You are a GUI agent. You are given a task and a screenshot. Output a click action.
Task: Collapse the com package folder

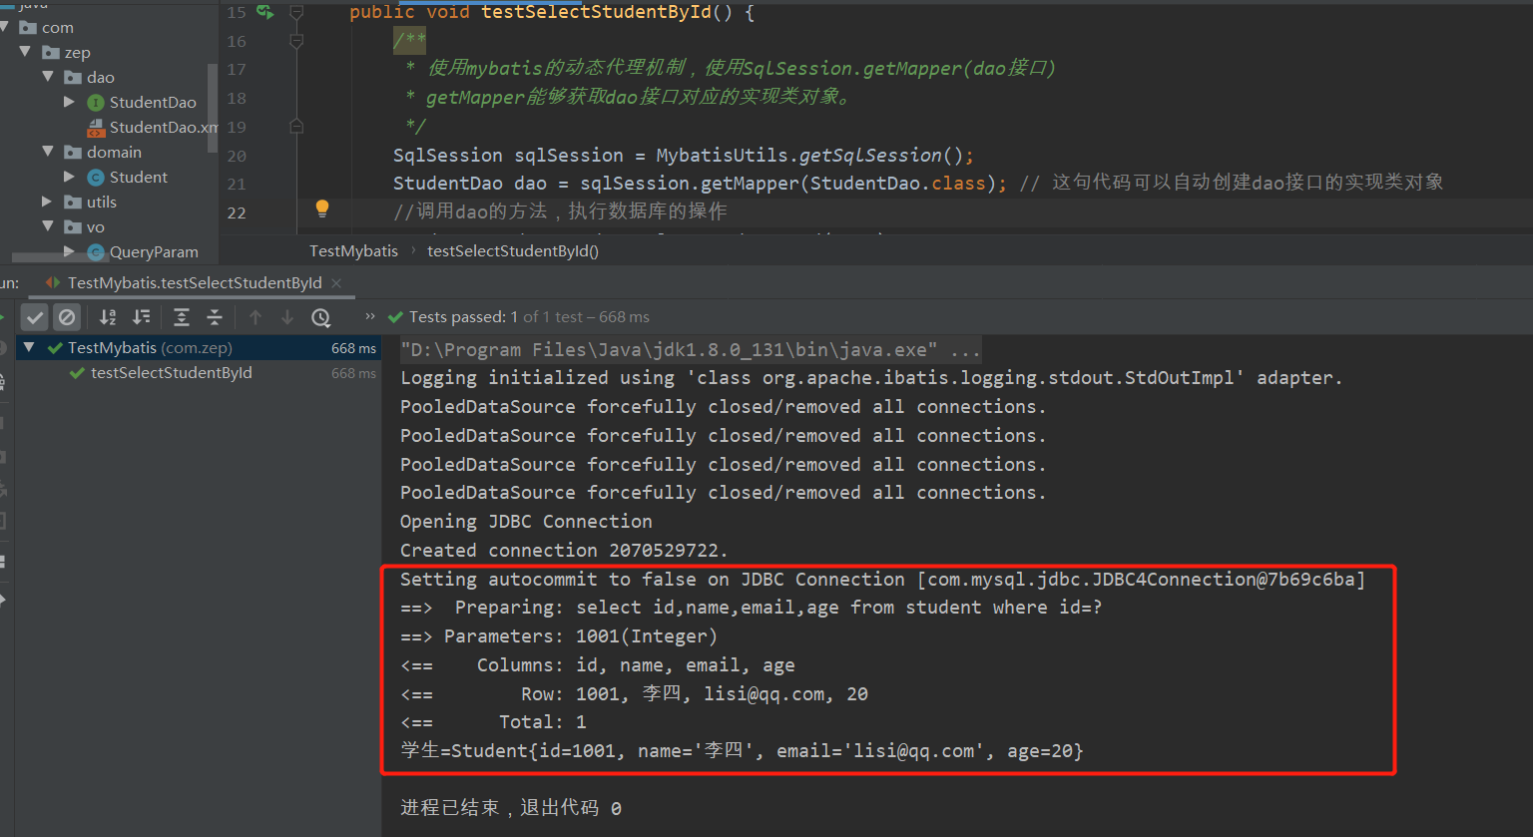tap(5, 27)
